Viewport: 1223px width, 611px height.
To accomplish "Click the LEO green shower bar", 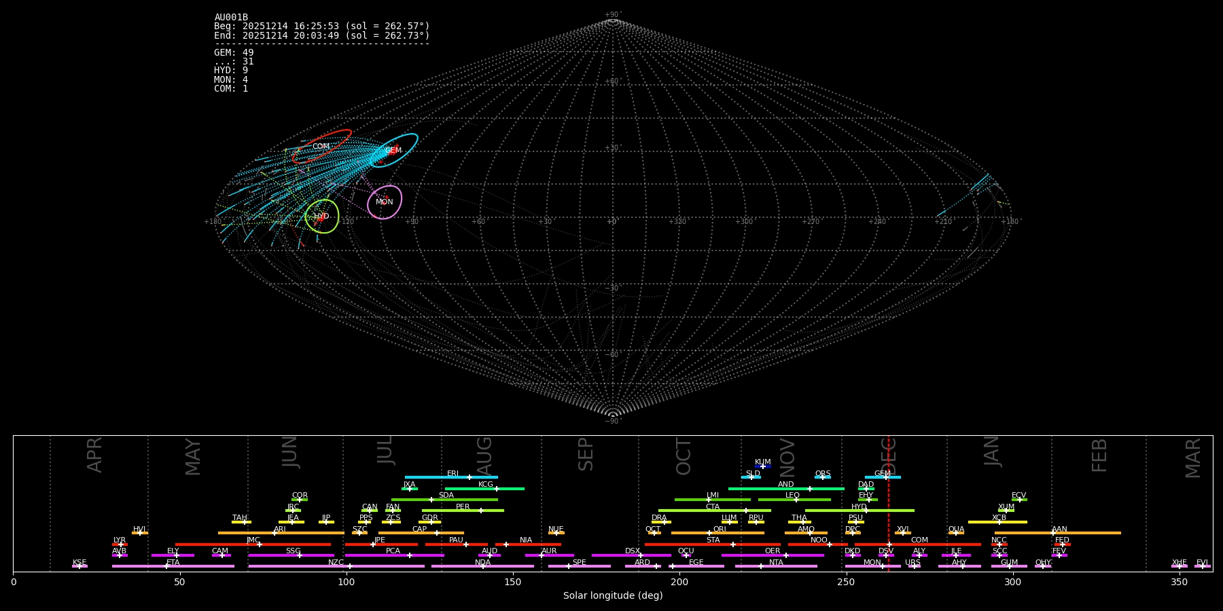I will 794,500.
